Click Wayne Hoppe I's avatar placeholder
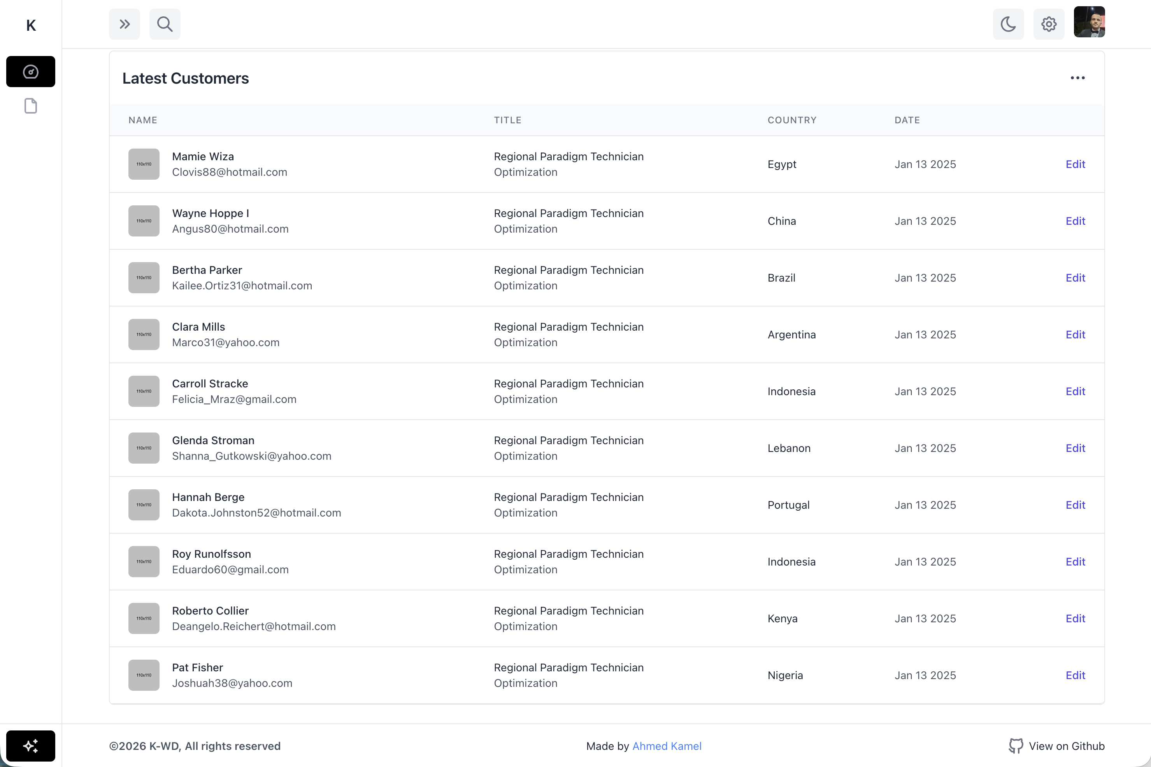 (x=144, y=221)
